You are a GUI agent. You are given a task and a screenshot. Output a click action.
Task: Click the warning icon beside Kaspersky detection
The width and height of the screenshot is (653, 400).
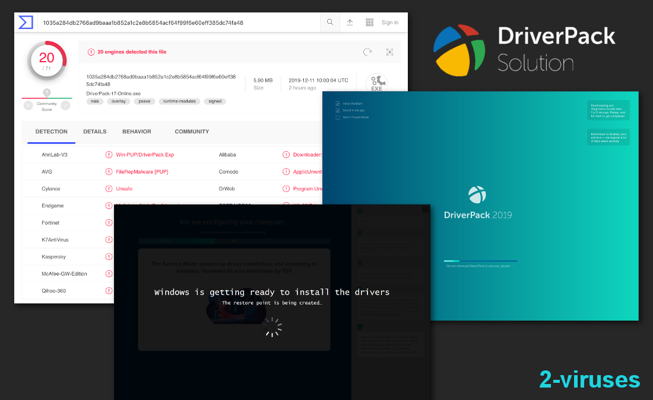pos(109,256)
